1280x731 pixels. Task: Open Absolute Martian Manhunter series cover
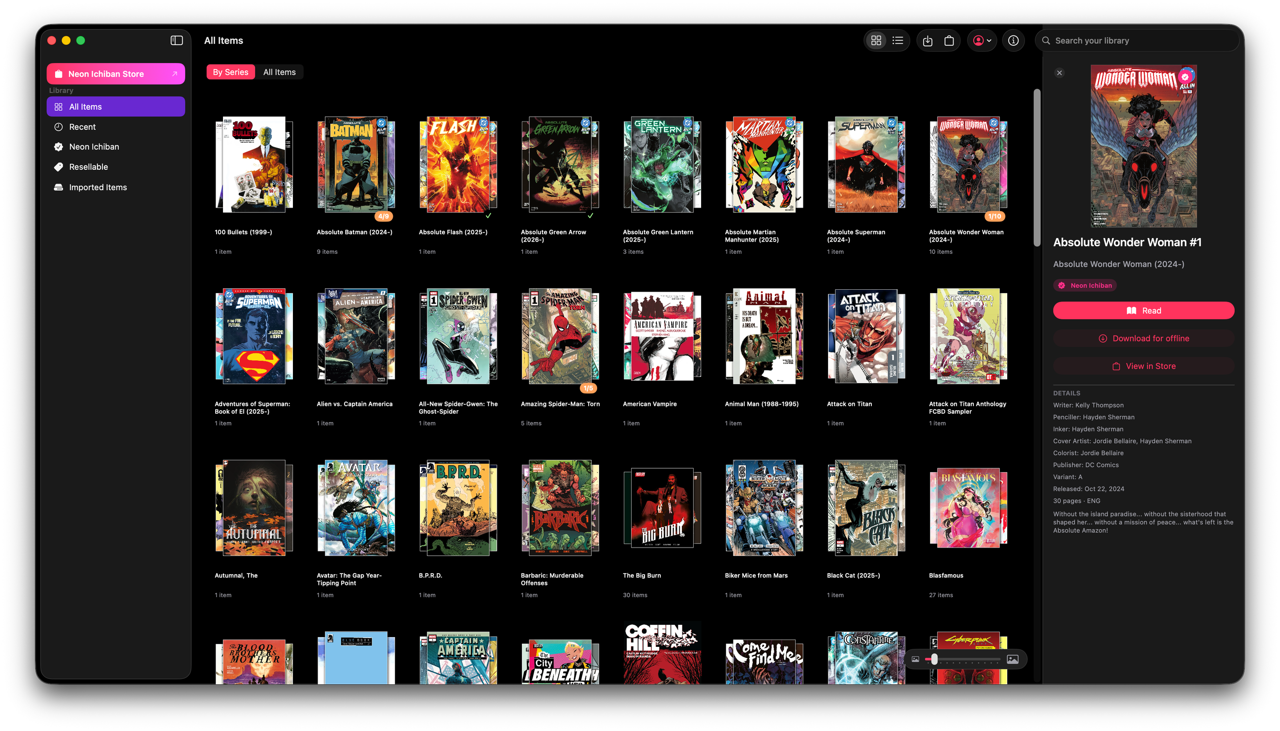tap(764, 164)
